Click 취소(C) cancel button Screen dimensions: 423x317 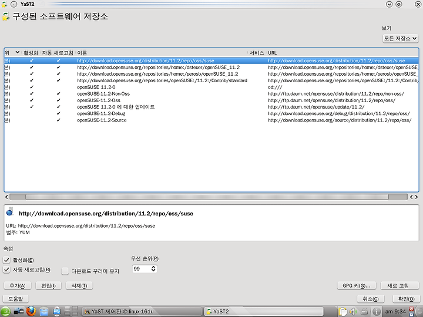click(371, 299)
